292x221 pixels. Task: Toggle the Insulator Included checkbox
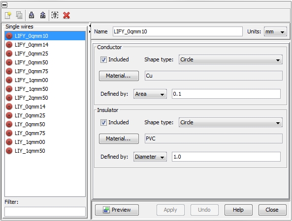point(103,123)
